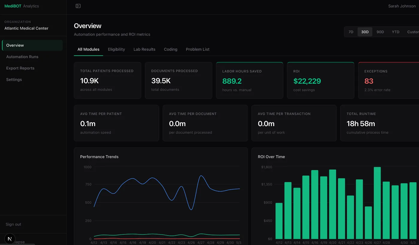Click the Total Patients Processed card

click(107, 80)
